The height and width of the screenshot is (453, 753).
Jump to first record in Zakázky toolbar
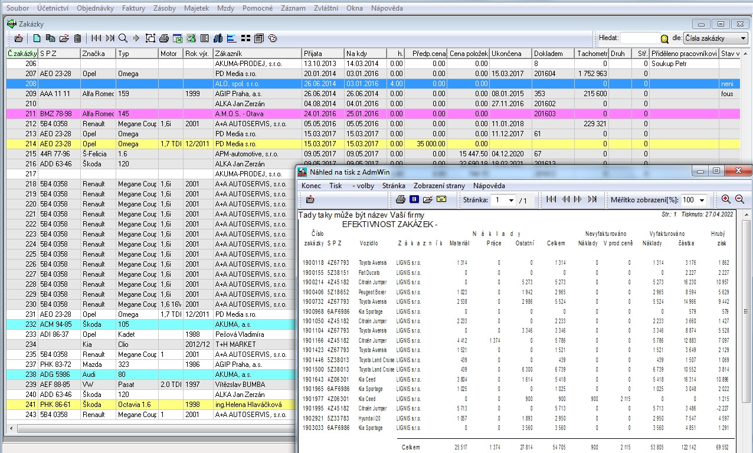96,38
